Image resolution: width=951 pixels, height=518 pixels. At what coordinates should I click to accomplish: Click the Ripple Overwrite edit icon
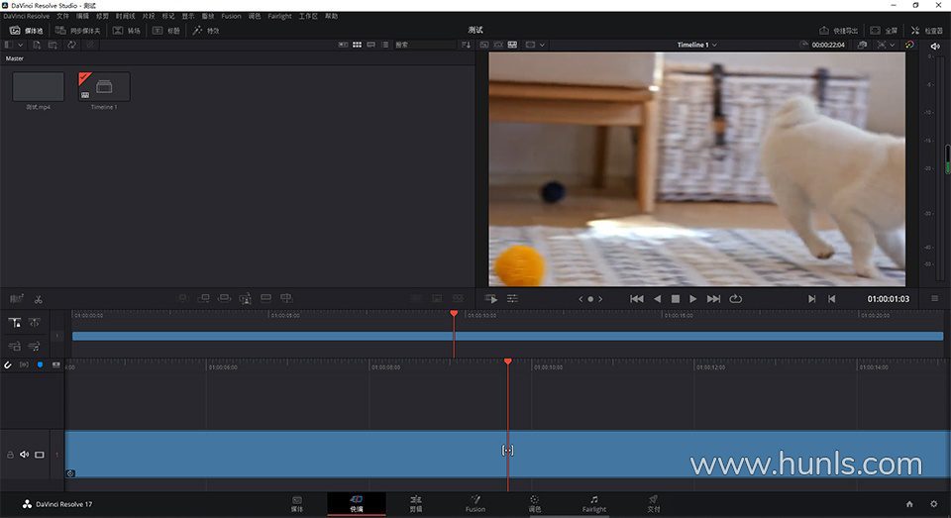click(x=225, y=298)
